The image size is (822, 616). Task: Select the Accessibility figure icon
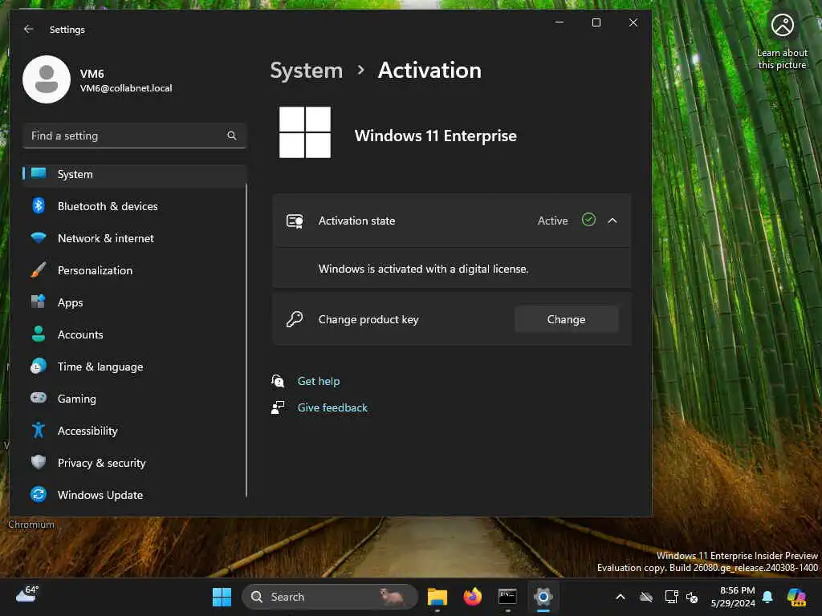click(39, 430)
